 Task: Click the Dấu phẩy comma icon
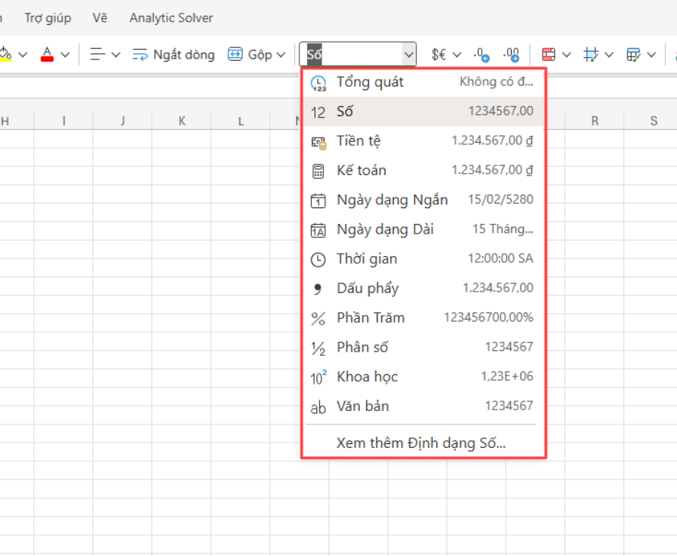pos(317,289)
